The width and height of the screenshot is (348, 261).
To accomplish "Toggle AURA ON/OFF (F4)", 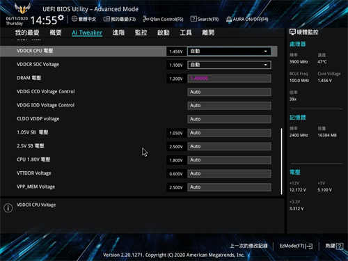I will pyautogui.click(x=247, y=19).
